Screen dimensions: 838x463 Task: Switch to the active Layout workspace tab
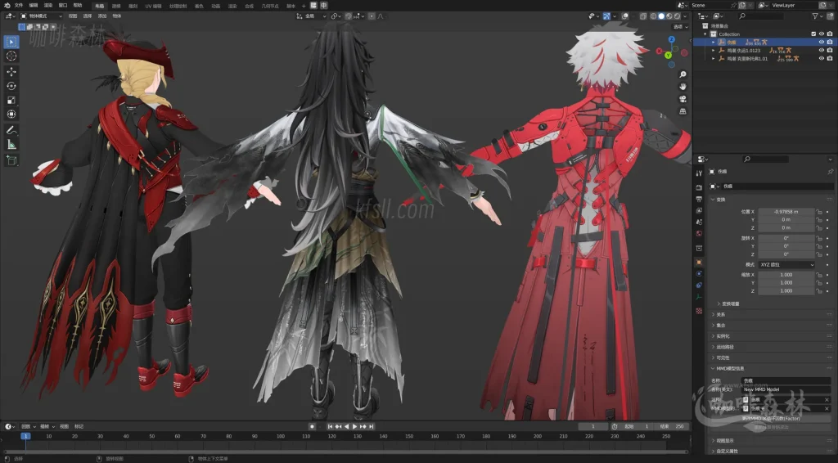coord(99,6)
